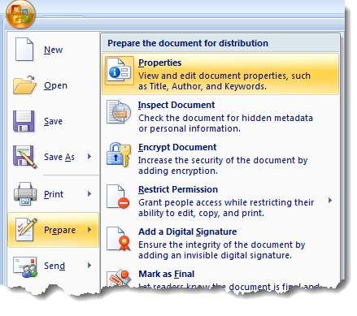Click the printer icon beside Print
Image resolution: width=357 pixels, height=316 pixels.
coord(25,193)
